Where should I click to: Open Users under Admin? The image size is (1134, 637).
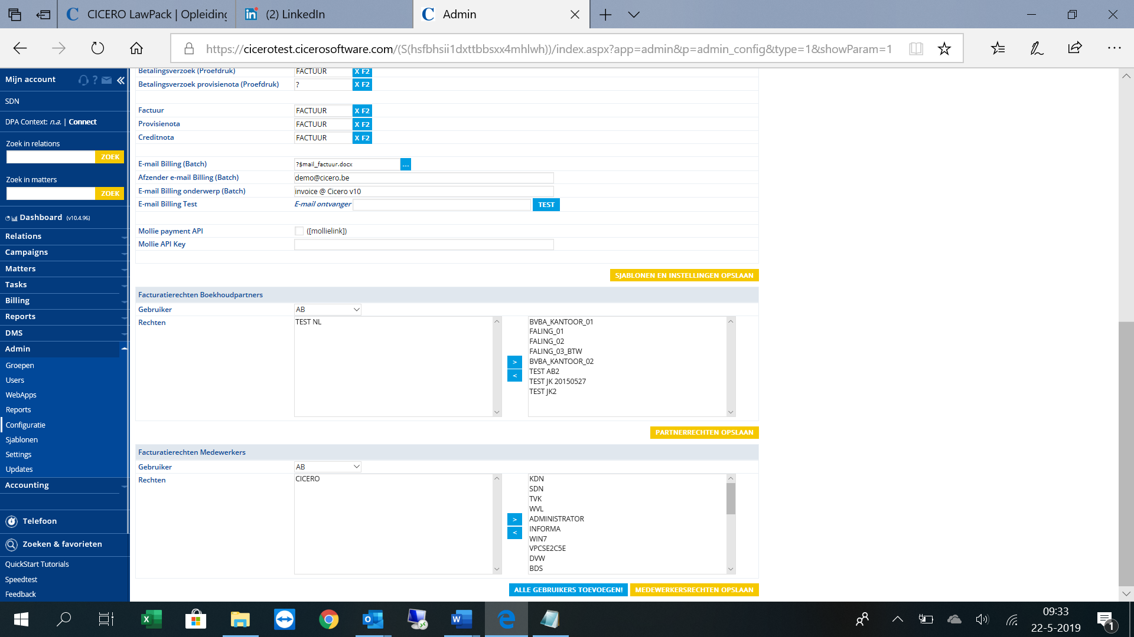15,380
